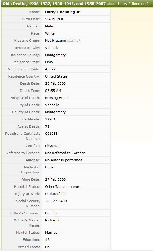The width and height of the screenshot is (153, 251).
Task: Click the No Autopsy performed value
Action: (x=64, y=160)
